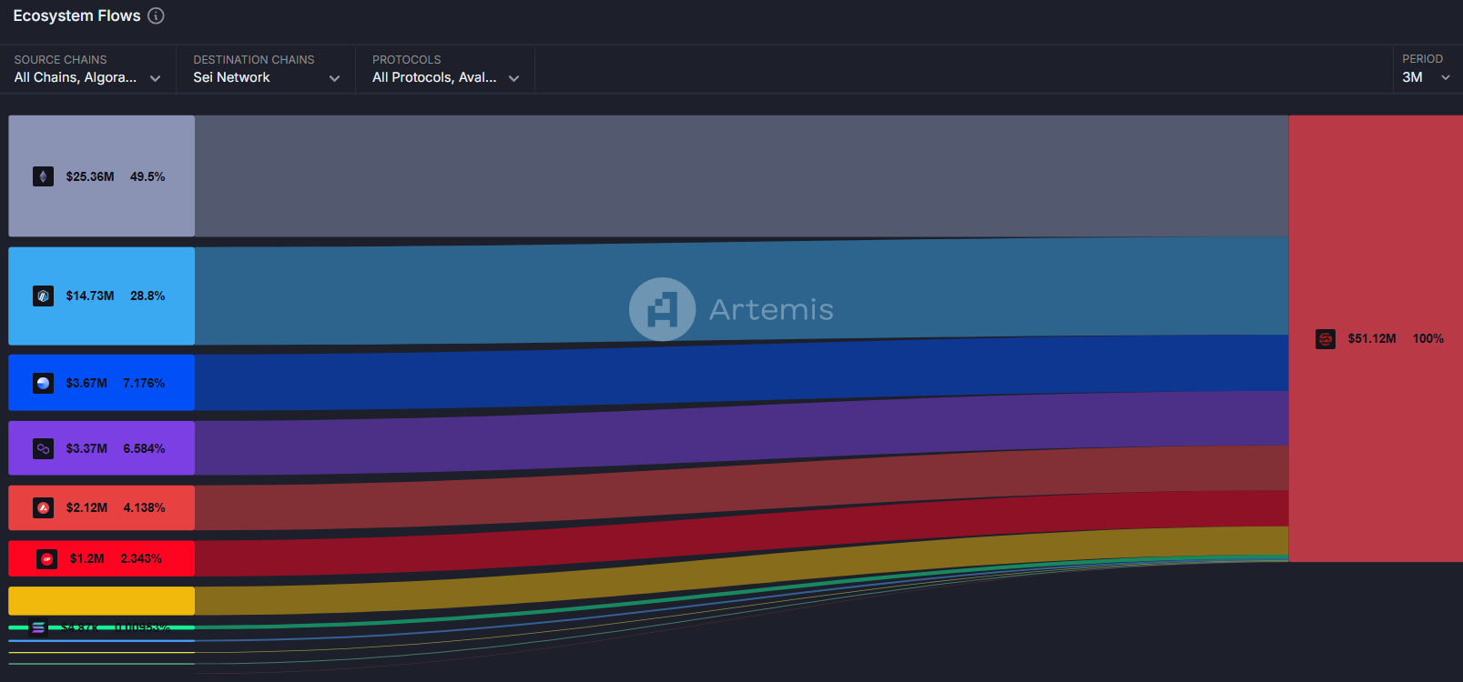Click the Avalanche icon in the $2.12M node
1463x682 pixels.
coord(43,507)
